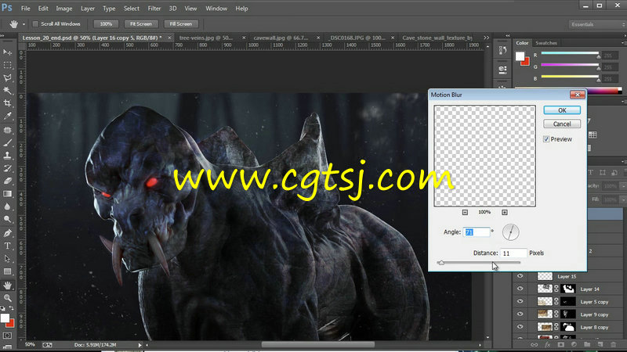Select the Hand tool in toolbox
Screen dimensions: 627x352
pyautogui.click(x=7, y=286)
